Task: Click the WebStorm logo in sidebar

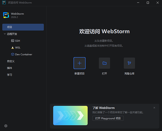Action: [6, 15]
